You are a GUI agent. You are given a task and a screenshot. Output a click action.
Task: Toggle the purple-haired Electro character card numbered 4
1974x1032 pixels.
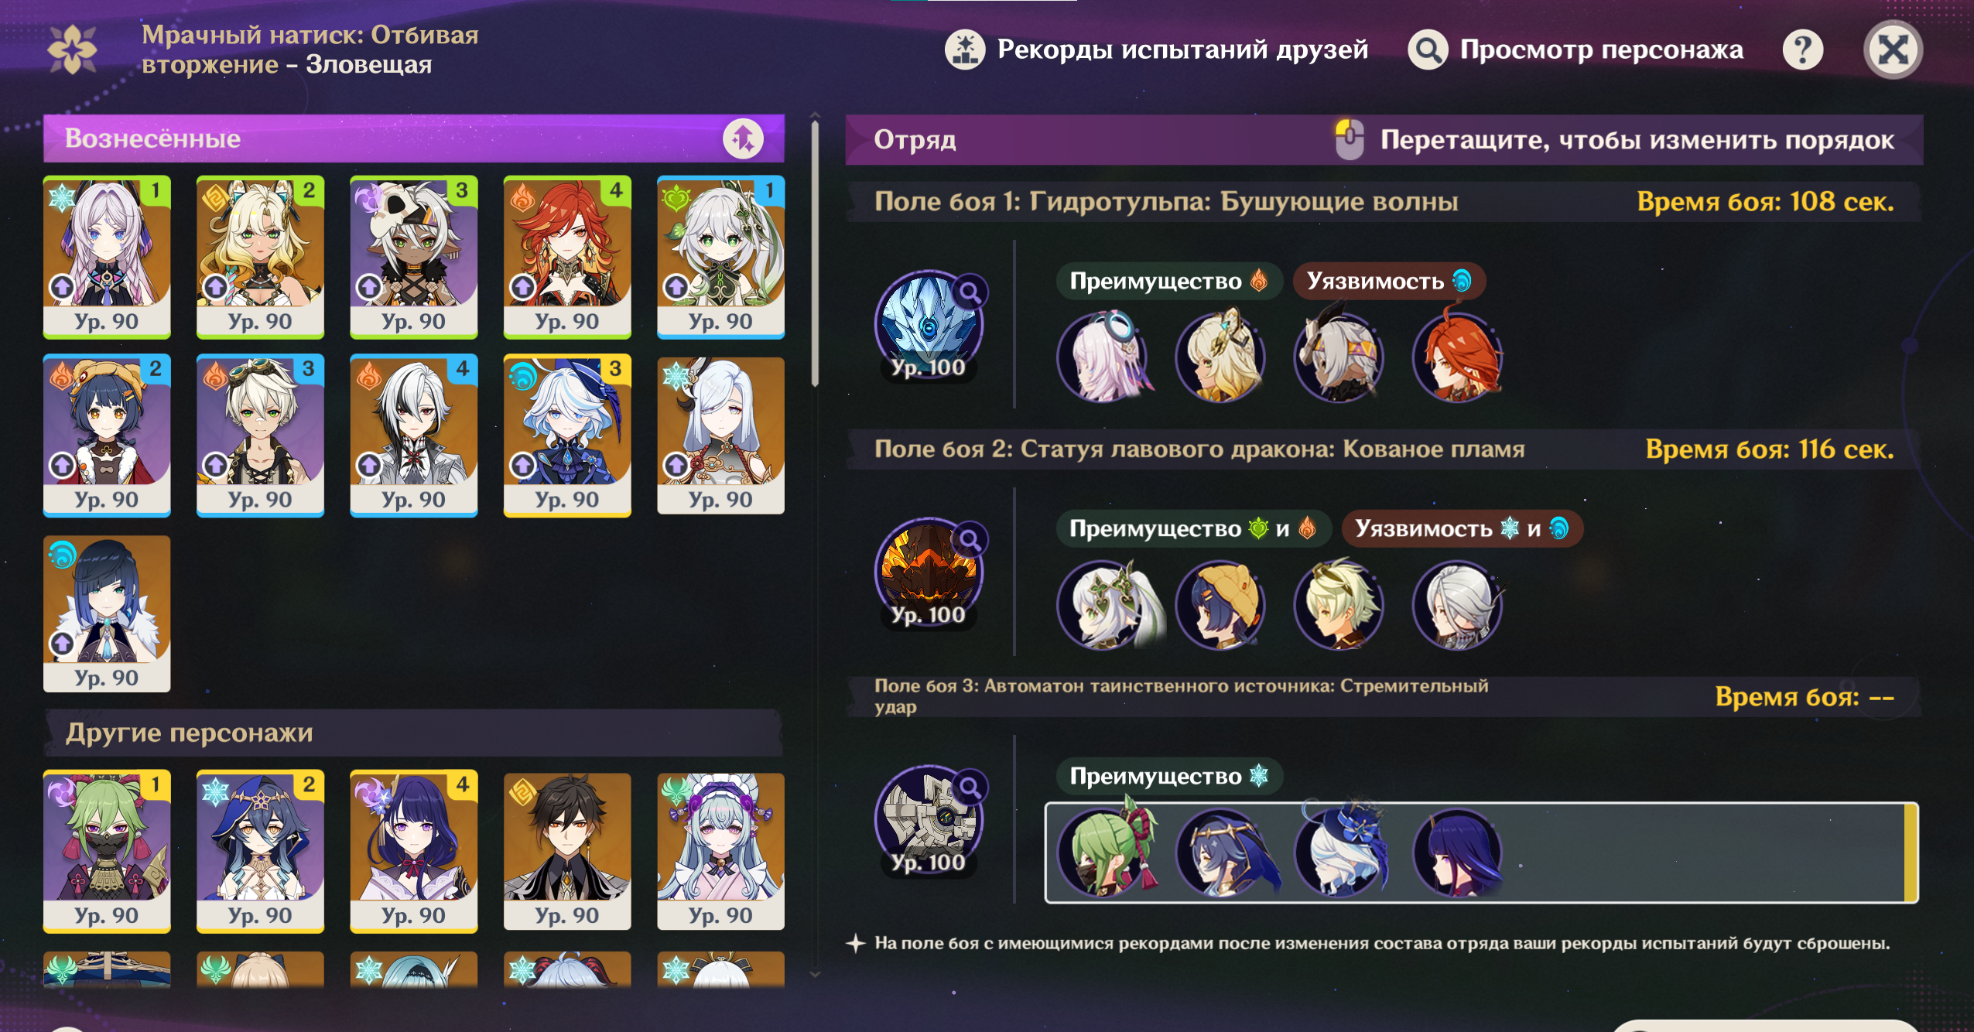(x=413, y=852)
